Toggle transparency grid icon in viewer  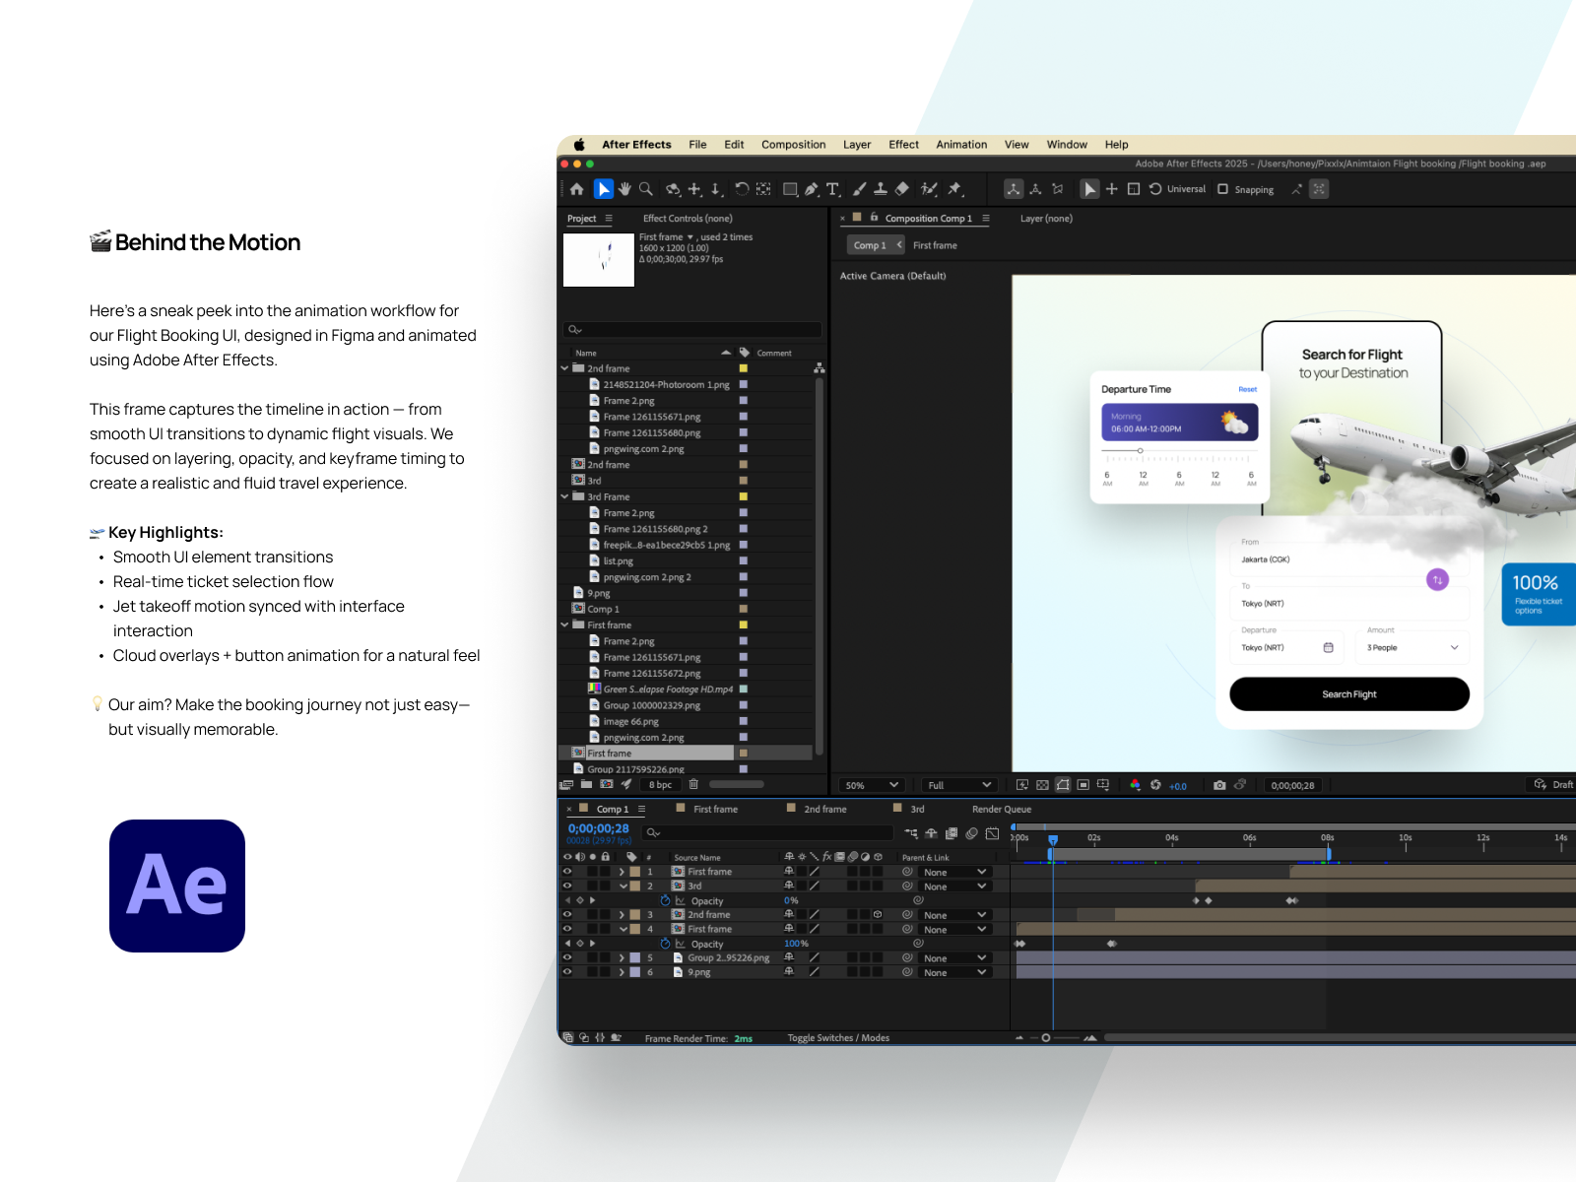coord(1043,785)
